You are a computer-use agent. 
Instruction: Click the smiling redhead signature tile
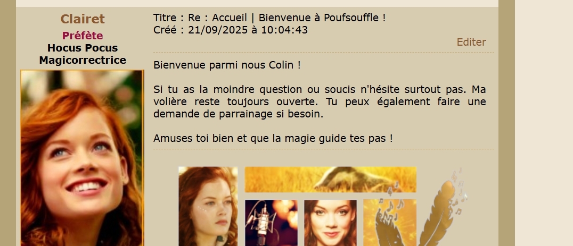(x=330, y=223)
